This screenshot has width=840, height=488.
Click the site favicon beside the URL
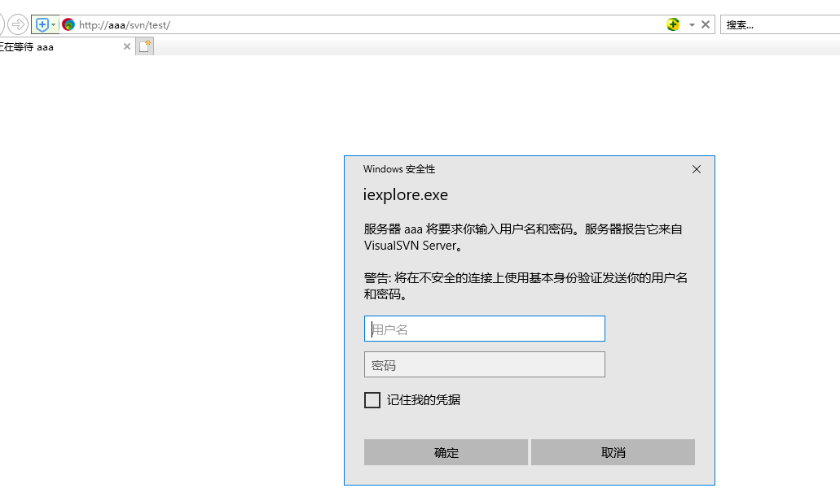click(x=68, y=24)
